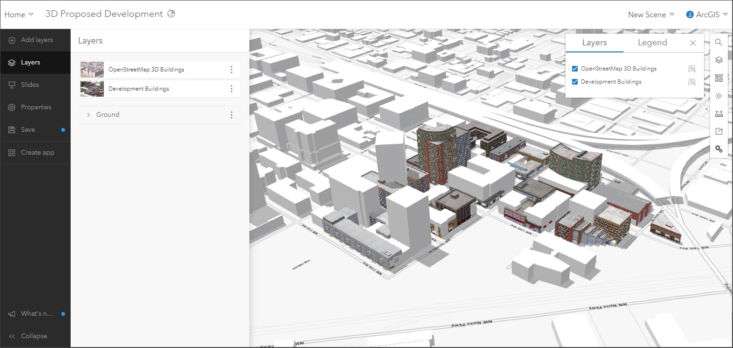Zoom to Development Buildings layer extent
This screenshot has height=348, width=733.
[692, 82]
